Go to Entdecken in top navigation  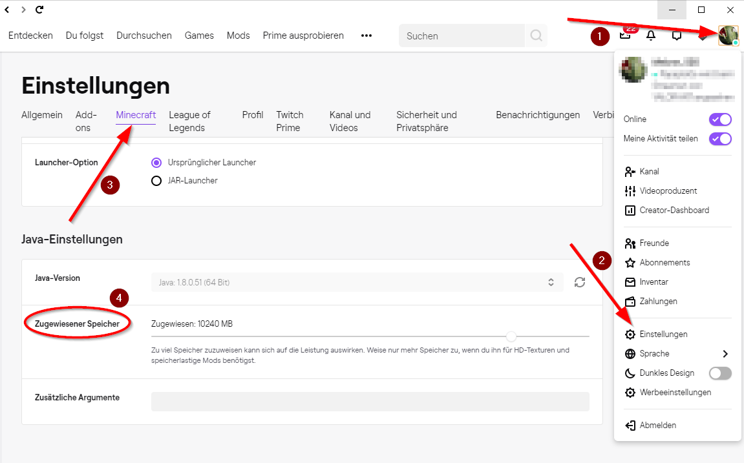(30, 36)
